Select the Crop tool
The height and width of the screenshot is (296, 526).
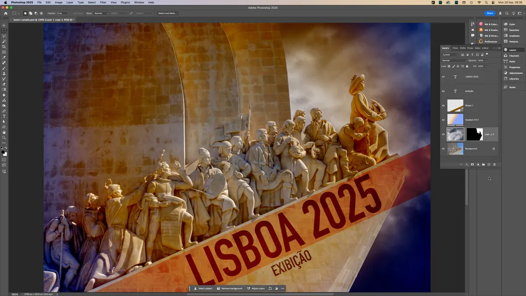click(x=4, y=47)
